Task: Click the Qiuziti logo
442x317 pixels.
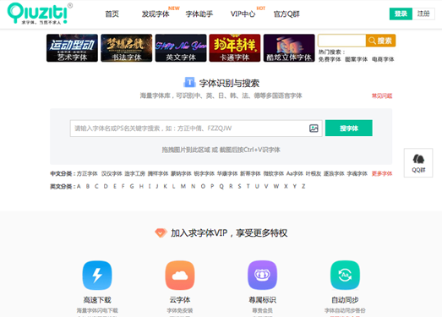Action: point(40,14)
